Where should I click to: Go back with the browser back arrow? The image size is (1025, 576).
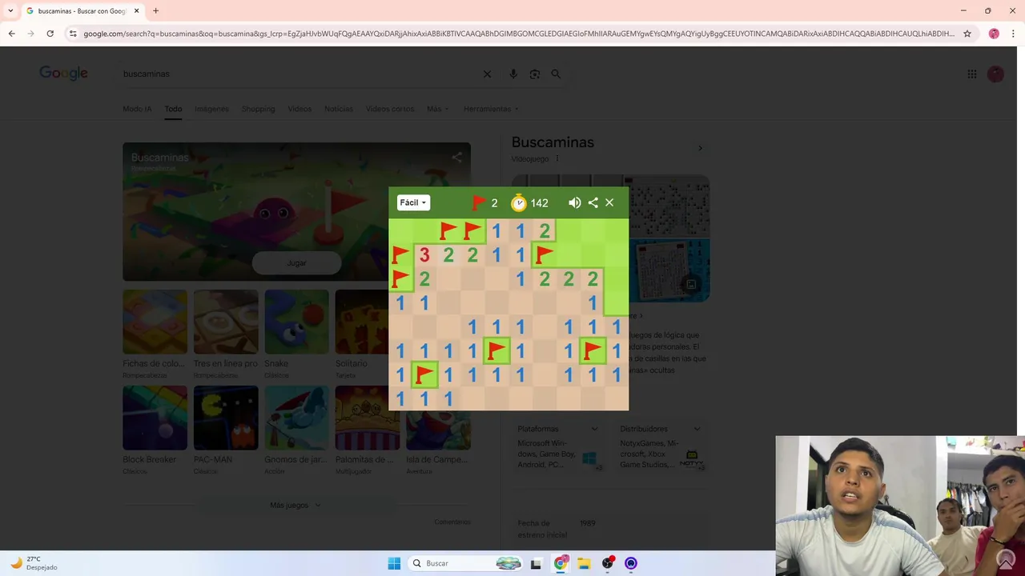coord(11,34)
